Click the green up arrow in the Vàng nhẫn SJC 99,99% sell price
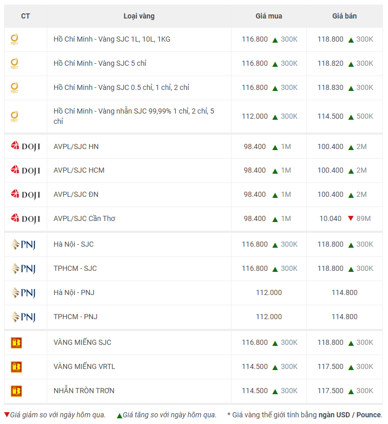 (x=351, y=117)
